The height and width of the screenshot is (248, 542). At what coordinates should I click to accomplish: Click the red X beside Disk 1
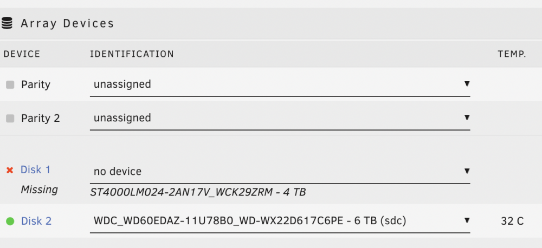click(10, 170)
